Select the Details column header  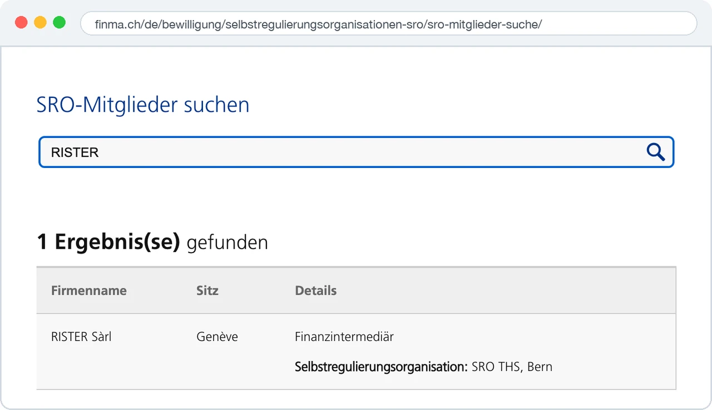[x=316, y=290]
